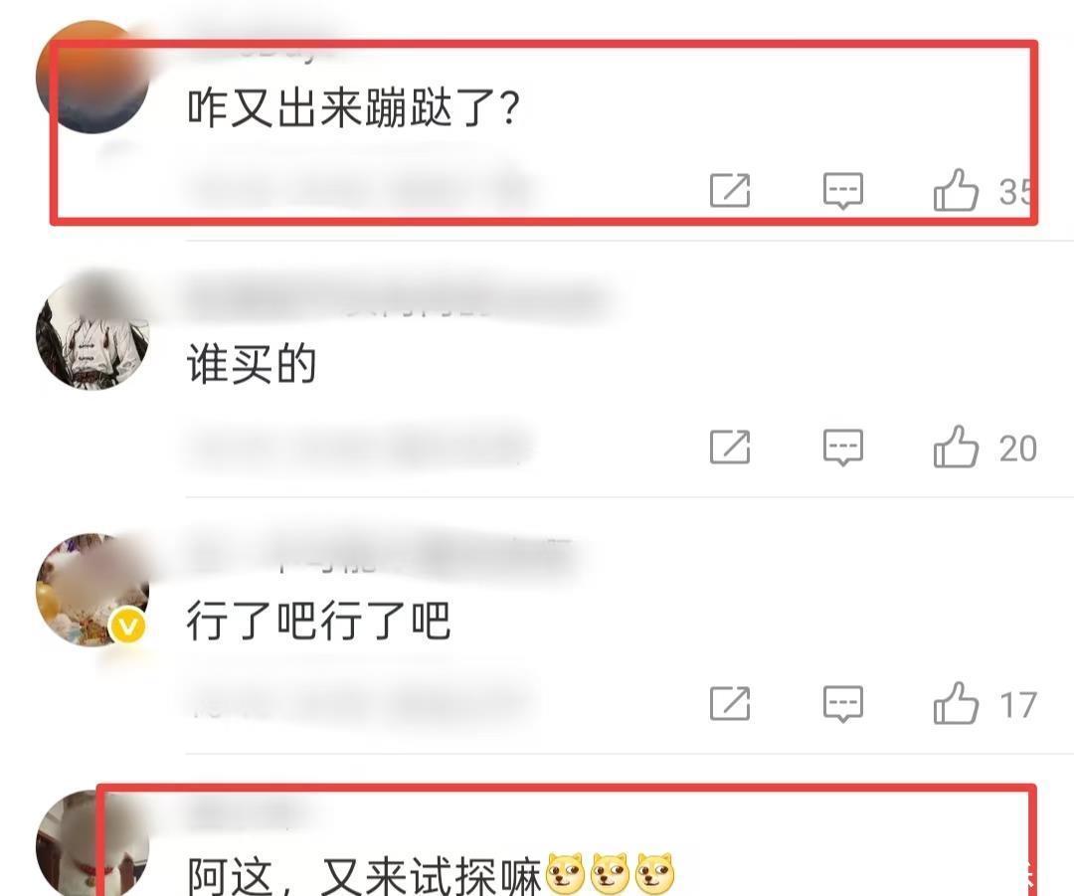Tap the comment text "谁买的"
The image size is (1074, 896).
(x=252, y=364)
